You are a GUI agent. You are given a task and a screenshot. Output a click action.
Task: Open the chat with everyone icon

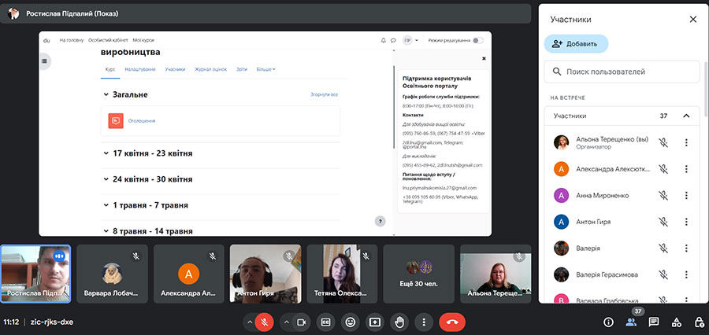click(653, 322)
